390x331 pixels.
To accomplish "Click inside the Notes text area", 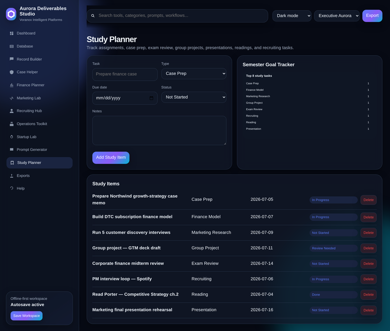I will click(x=159, y=130).
